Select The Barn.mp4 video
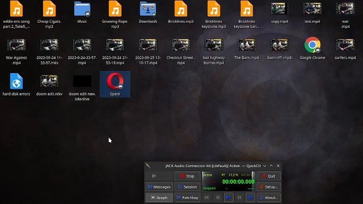The height and width of the screenshot is (204, 363). click(x=247, y=49)
